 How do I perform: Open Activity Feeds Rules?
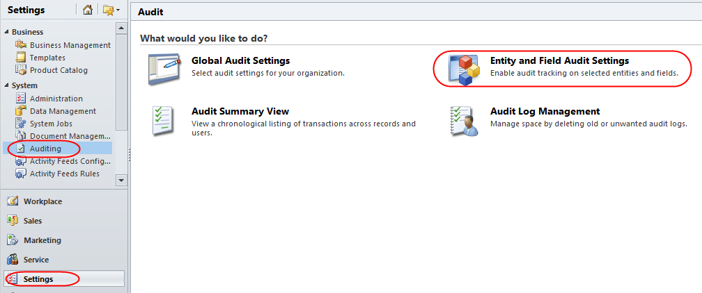(65, 174)
